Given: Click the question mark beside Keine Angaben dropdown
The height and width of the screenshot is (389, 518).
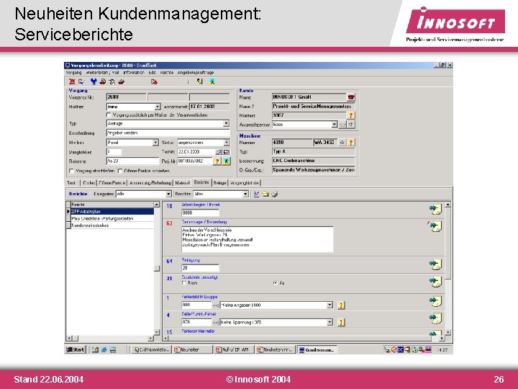Looking at the screenshot, I should click(x=341, y=305).
